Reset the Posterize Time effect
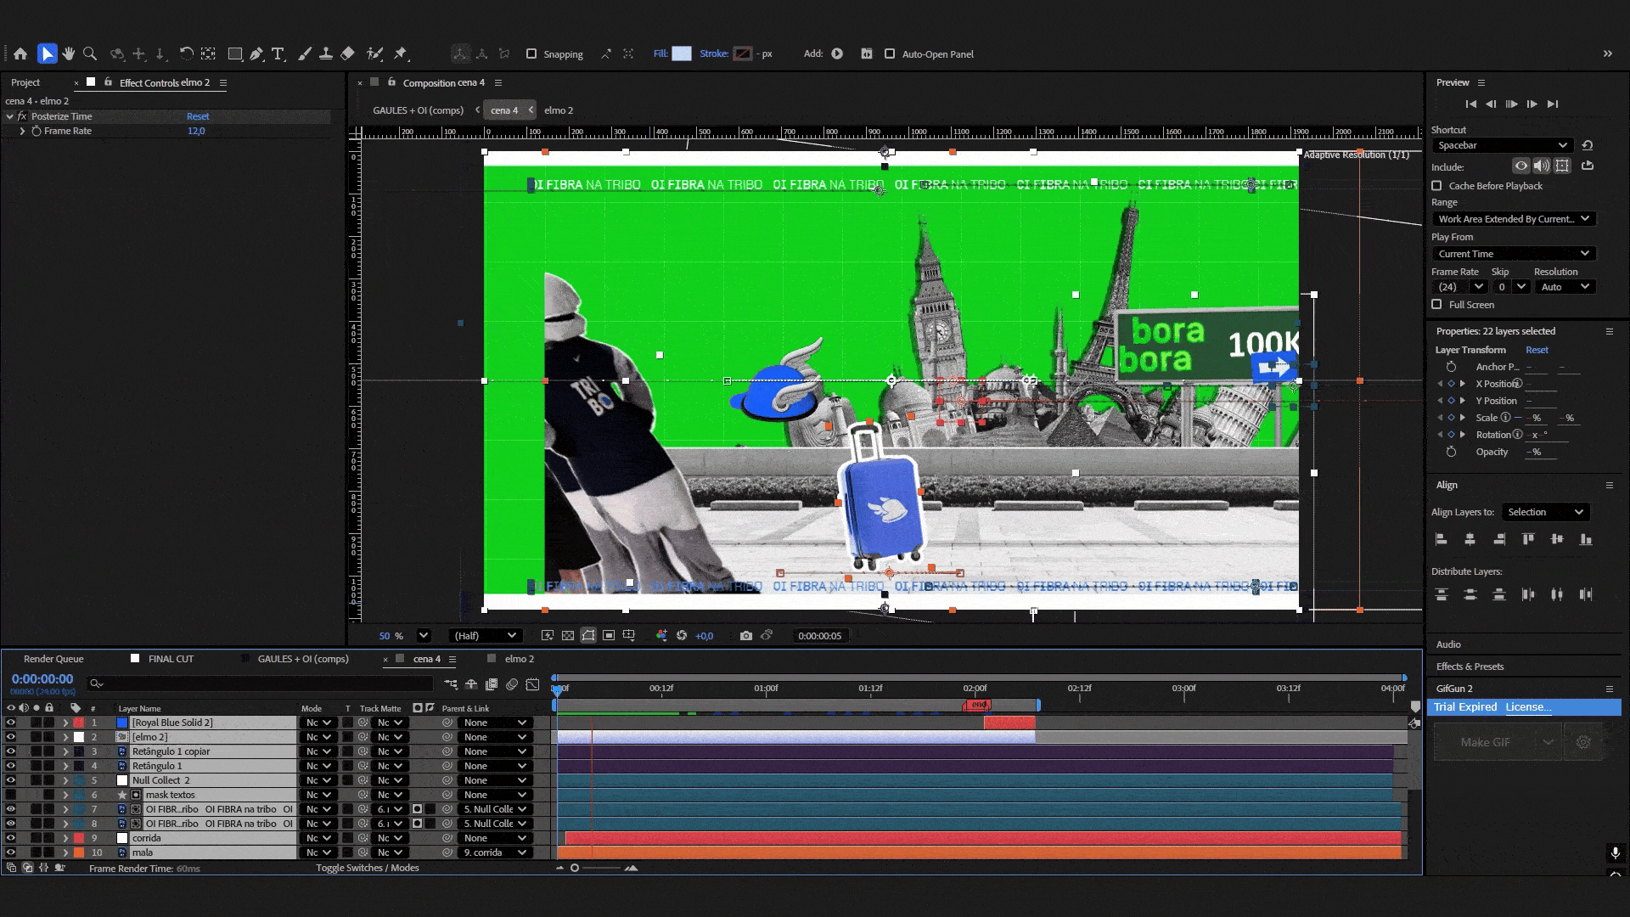This screenshot has width=1630, height=917. 198,116
